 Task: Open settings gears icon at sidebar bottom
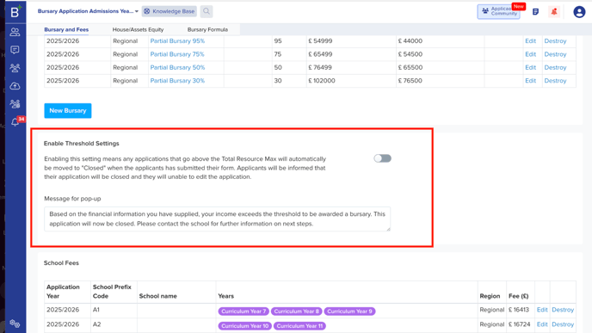(x=15, y=324)
